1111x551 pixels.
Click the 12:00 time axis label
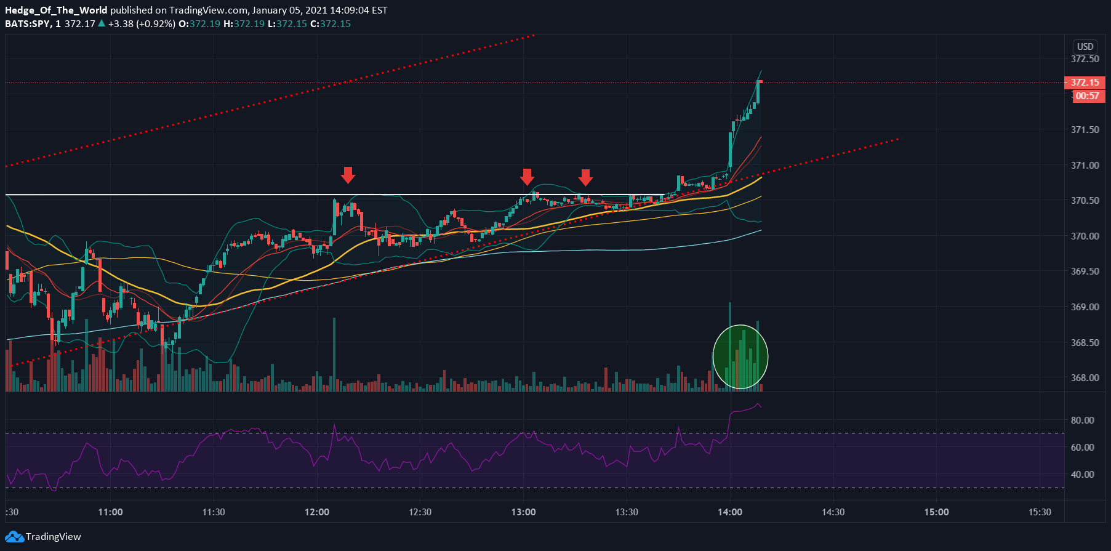pyautogui.click(x=317, y=512)
